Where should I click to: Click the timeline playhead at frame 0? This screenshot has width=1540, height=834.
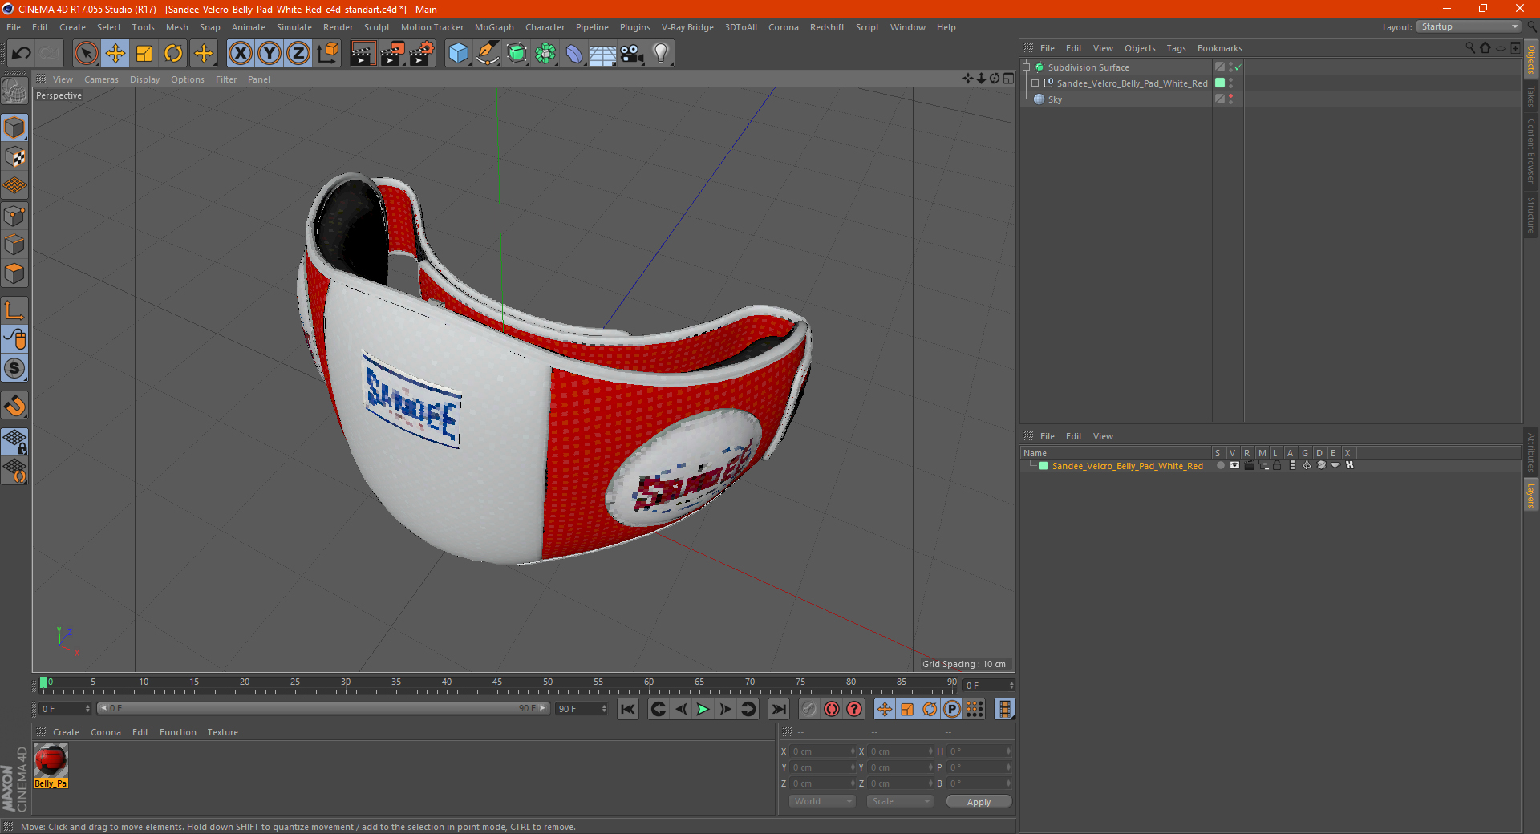coord(44,682)
